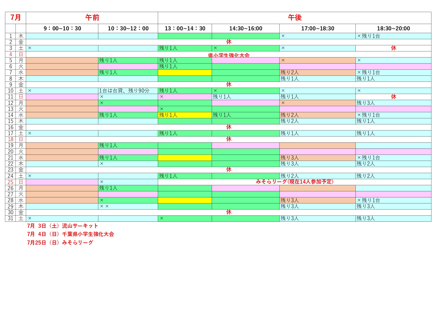Click footnote 7月 3日(土)流山サーキット
440x311 pixels.
(62, 226)
